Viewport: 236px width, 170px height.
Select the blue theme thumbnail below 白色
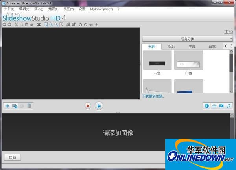tap(188, 86)
